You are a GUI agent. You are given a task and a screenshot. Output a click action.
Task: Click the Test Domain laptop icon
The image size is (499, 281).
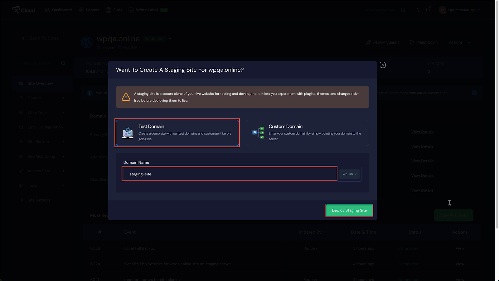(128, 133)
